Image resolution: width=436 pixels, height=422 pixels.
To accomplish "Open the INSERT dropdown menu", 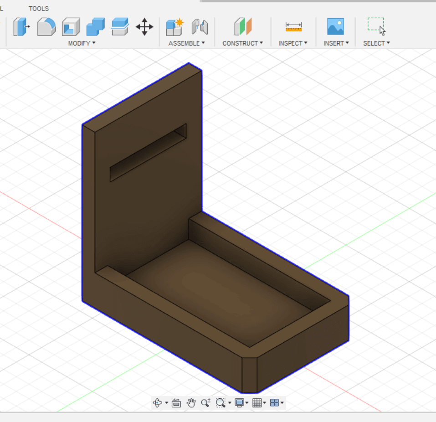I will pyautogui.click(x=336, y=43).
